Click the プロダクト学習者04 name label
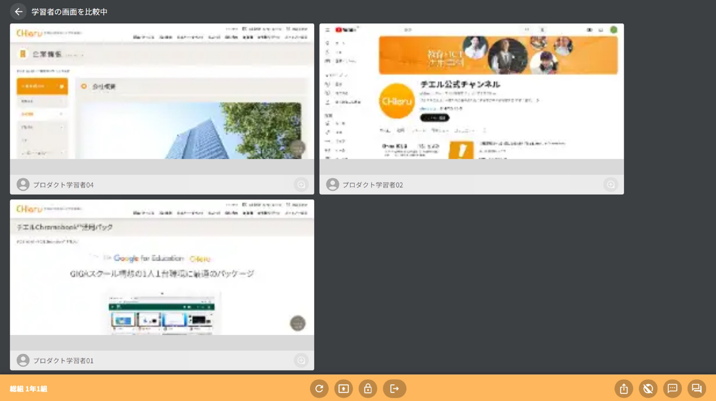The image size is (716, 401). pyautogui.click(x=63, y=185)
